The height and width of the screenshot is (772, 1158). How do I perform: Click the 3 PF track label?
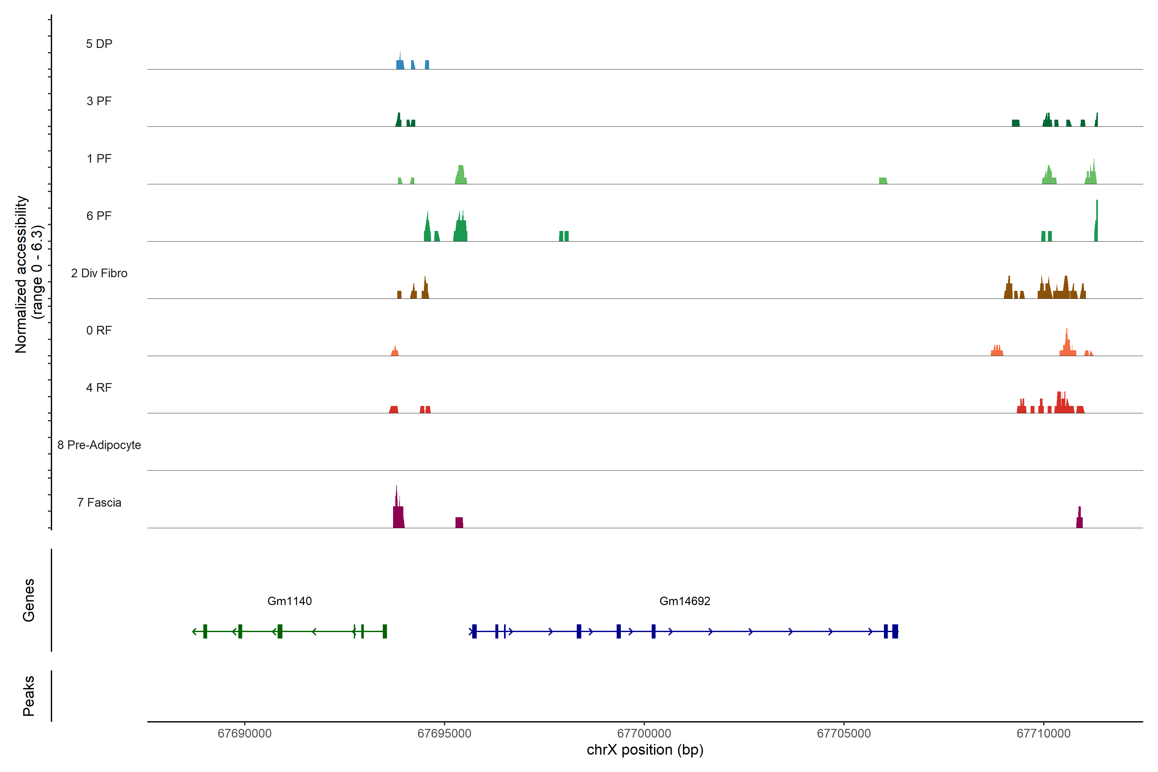[x=99, y=101]
